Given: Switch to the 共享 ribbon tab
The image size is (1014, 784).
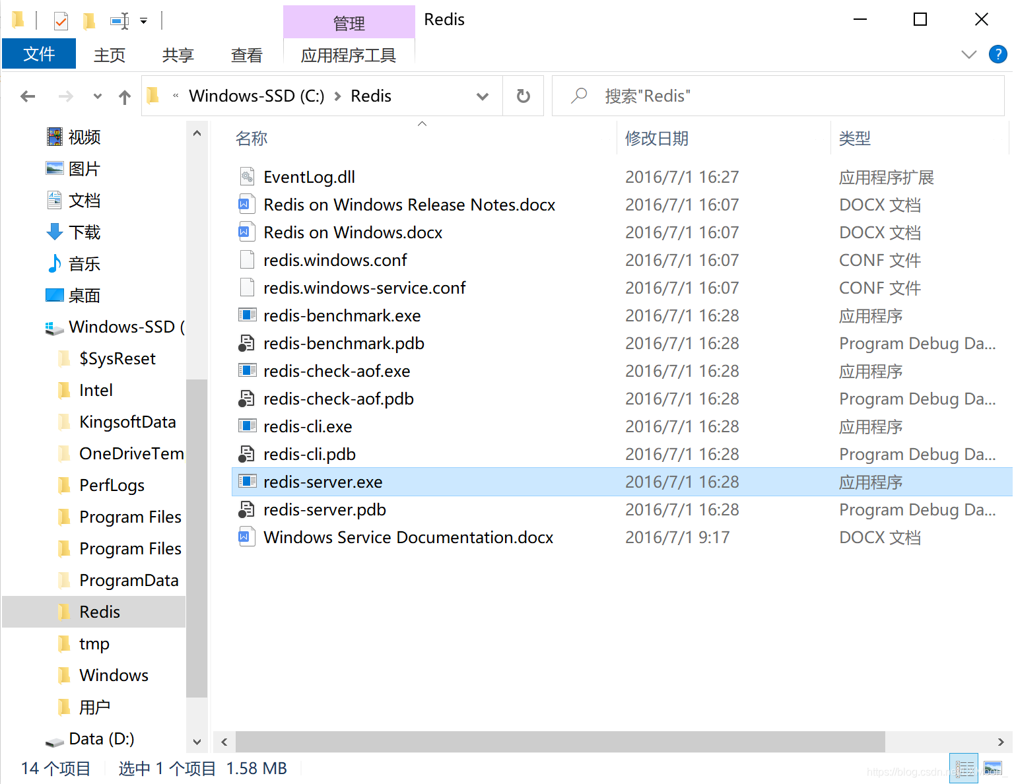Looking at the screenshot, I should 178,55.
